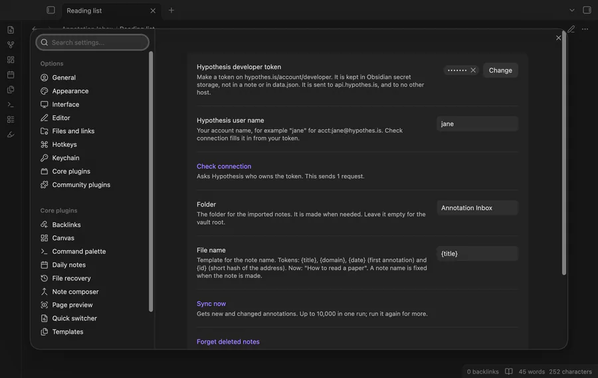Click the Daily notes calendar icon
Screen dimensions: 598x378
(x=45, y=265)
